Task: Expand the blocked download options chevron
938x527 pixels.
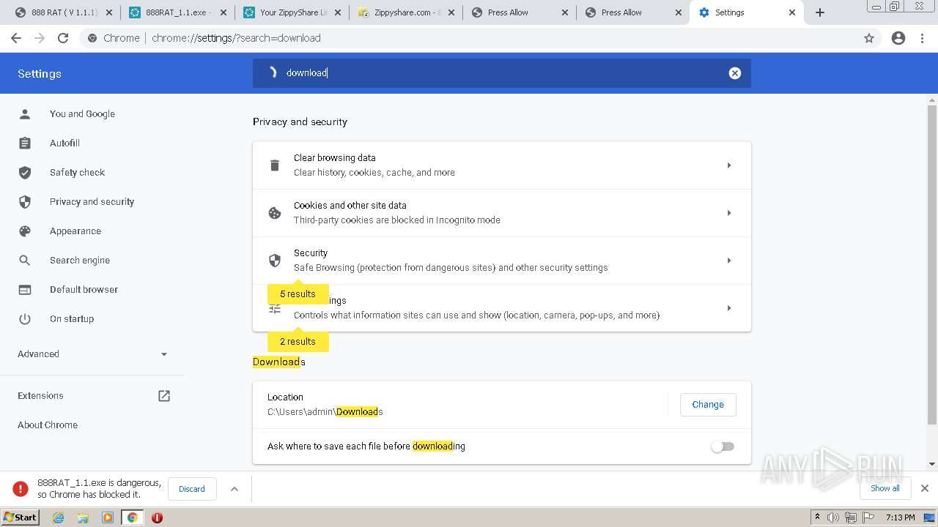Action: tap(234, 489)
